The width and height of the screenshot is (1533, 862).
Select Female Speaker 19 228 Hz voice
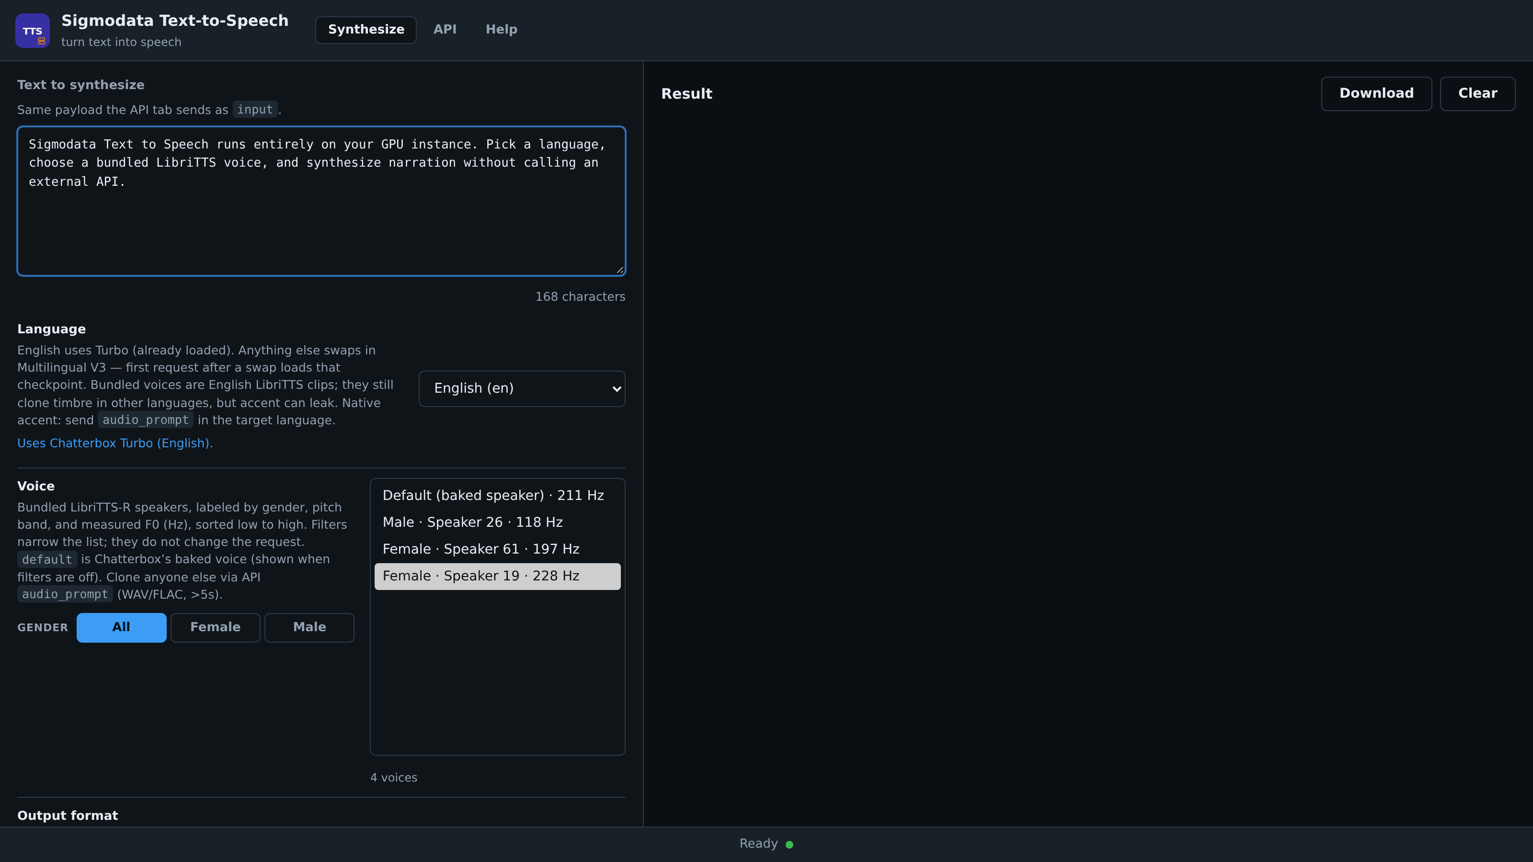click(x=498, y=576)
